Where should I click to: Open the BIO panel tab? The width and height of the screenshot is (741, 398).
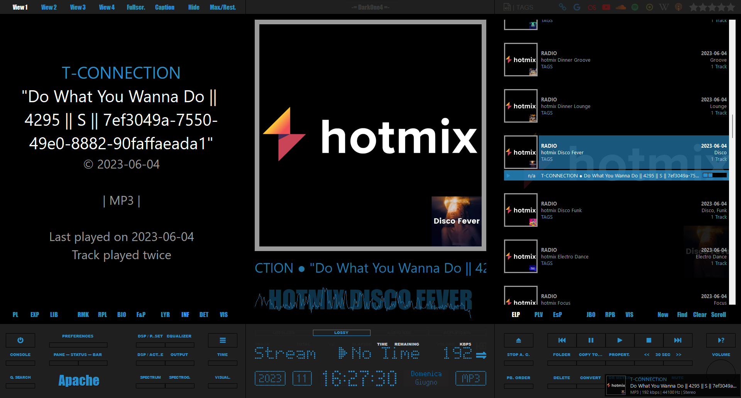122,315
